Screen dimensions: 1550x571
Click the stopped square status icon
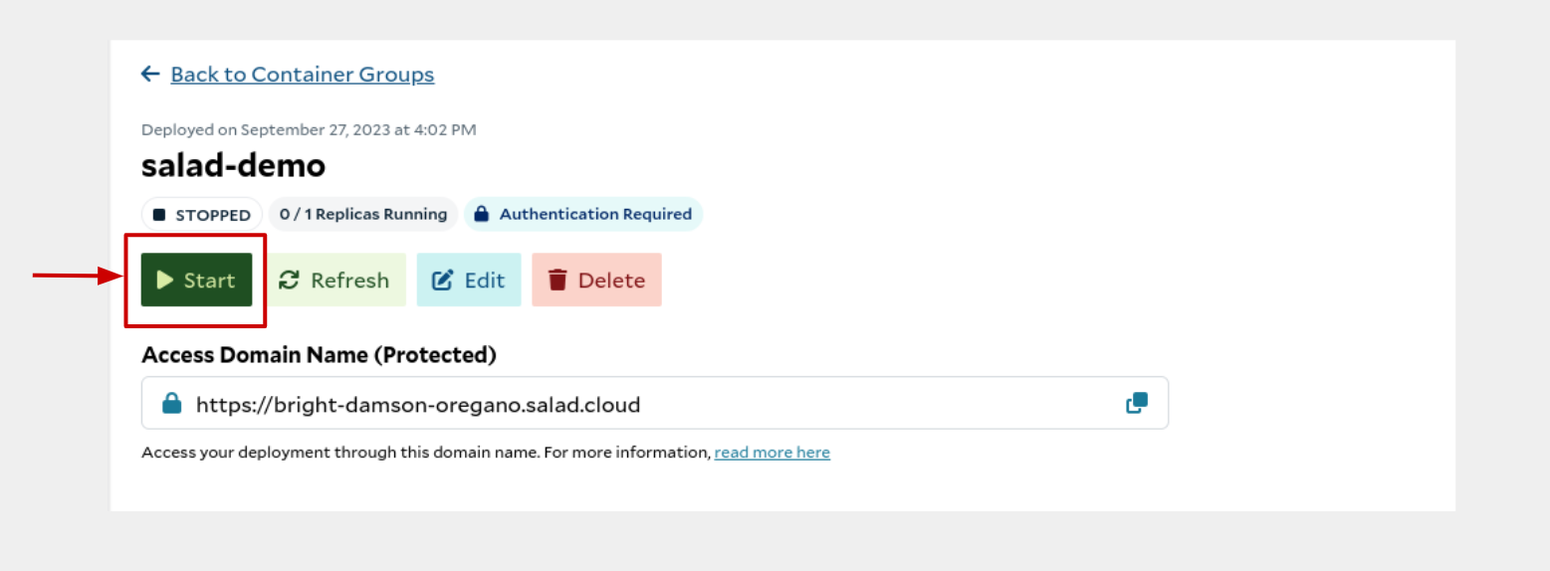[x=159, y=215]
